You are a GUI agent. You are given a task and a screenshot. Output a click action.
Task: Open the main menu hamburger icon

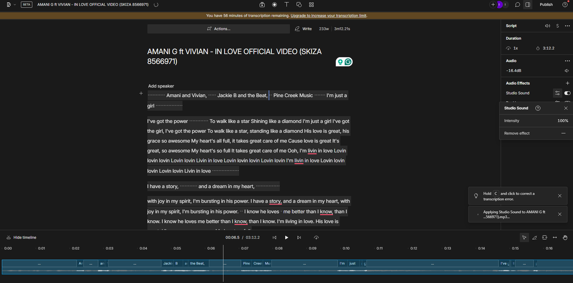click(x=9, y=4)
